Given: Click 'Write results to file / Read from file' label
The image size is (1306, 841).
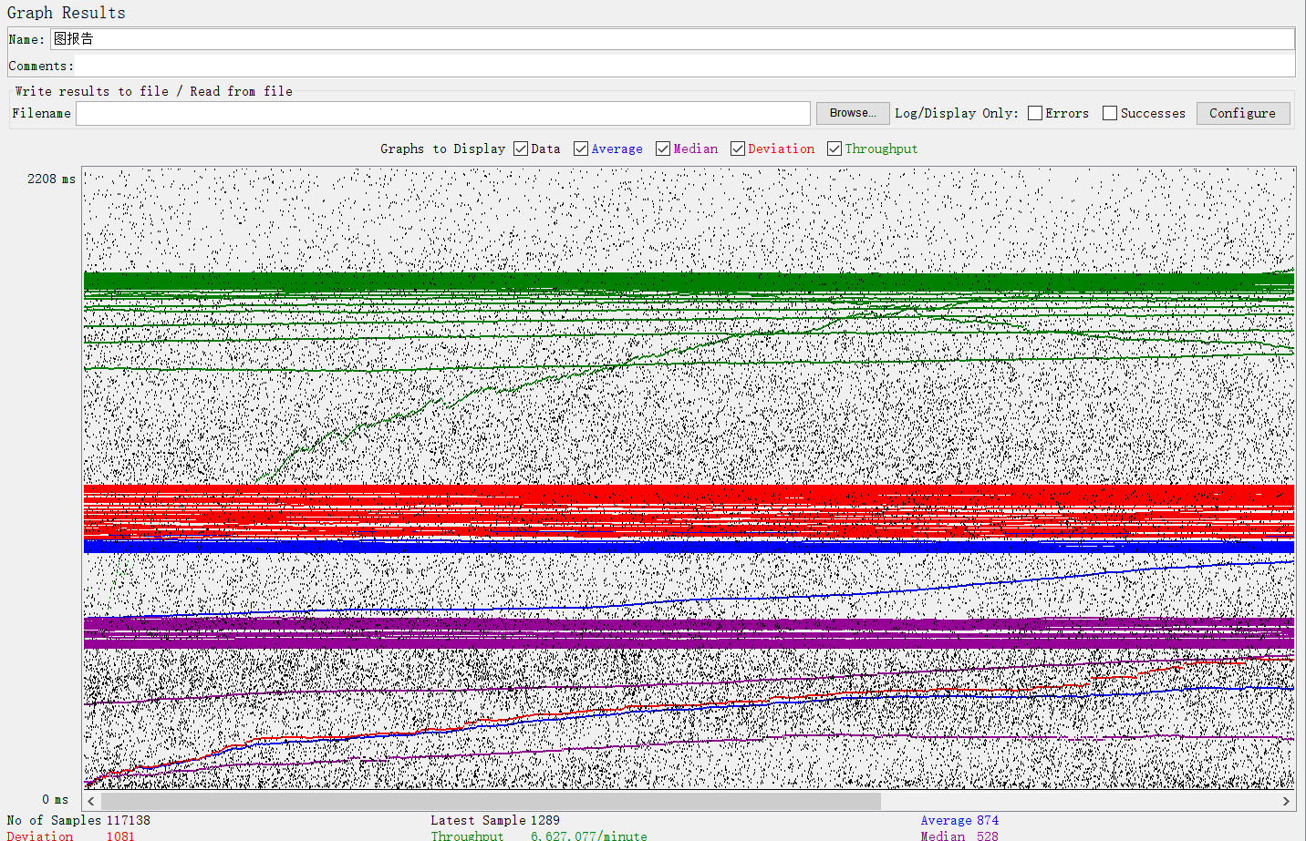Looking at the screenshot, I should [x=153, y=91].
